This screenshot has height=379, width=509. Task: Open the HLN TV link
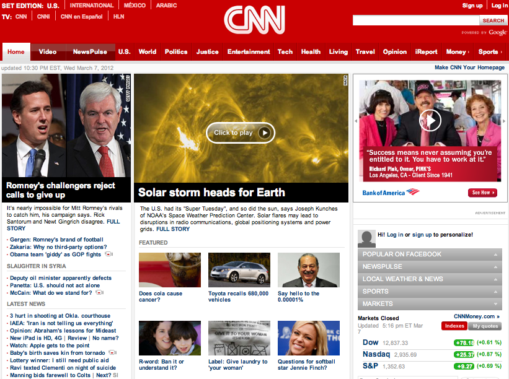[x=118, y=17]
